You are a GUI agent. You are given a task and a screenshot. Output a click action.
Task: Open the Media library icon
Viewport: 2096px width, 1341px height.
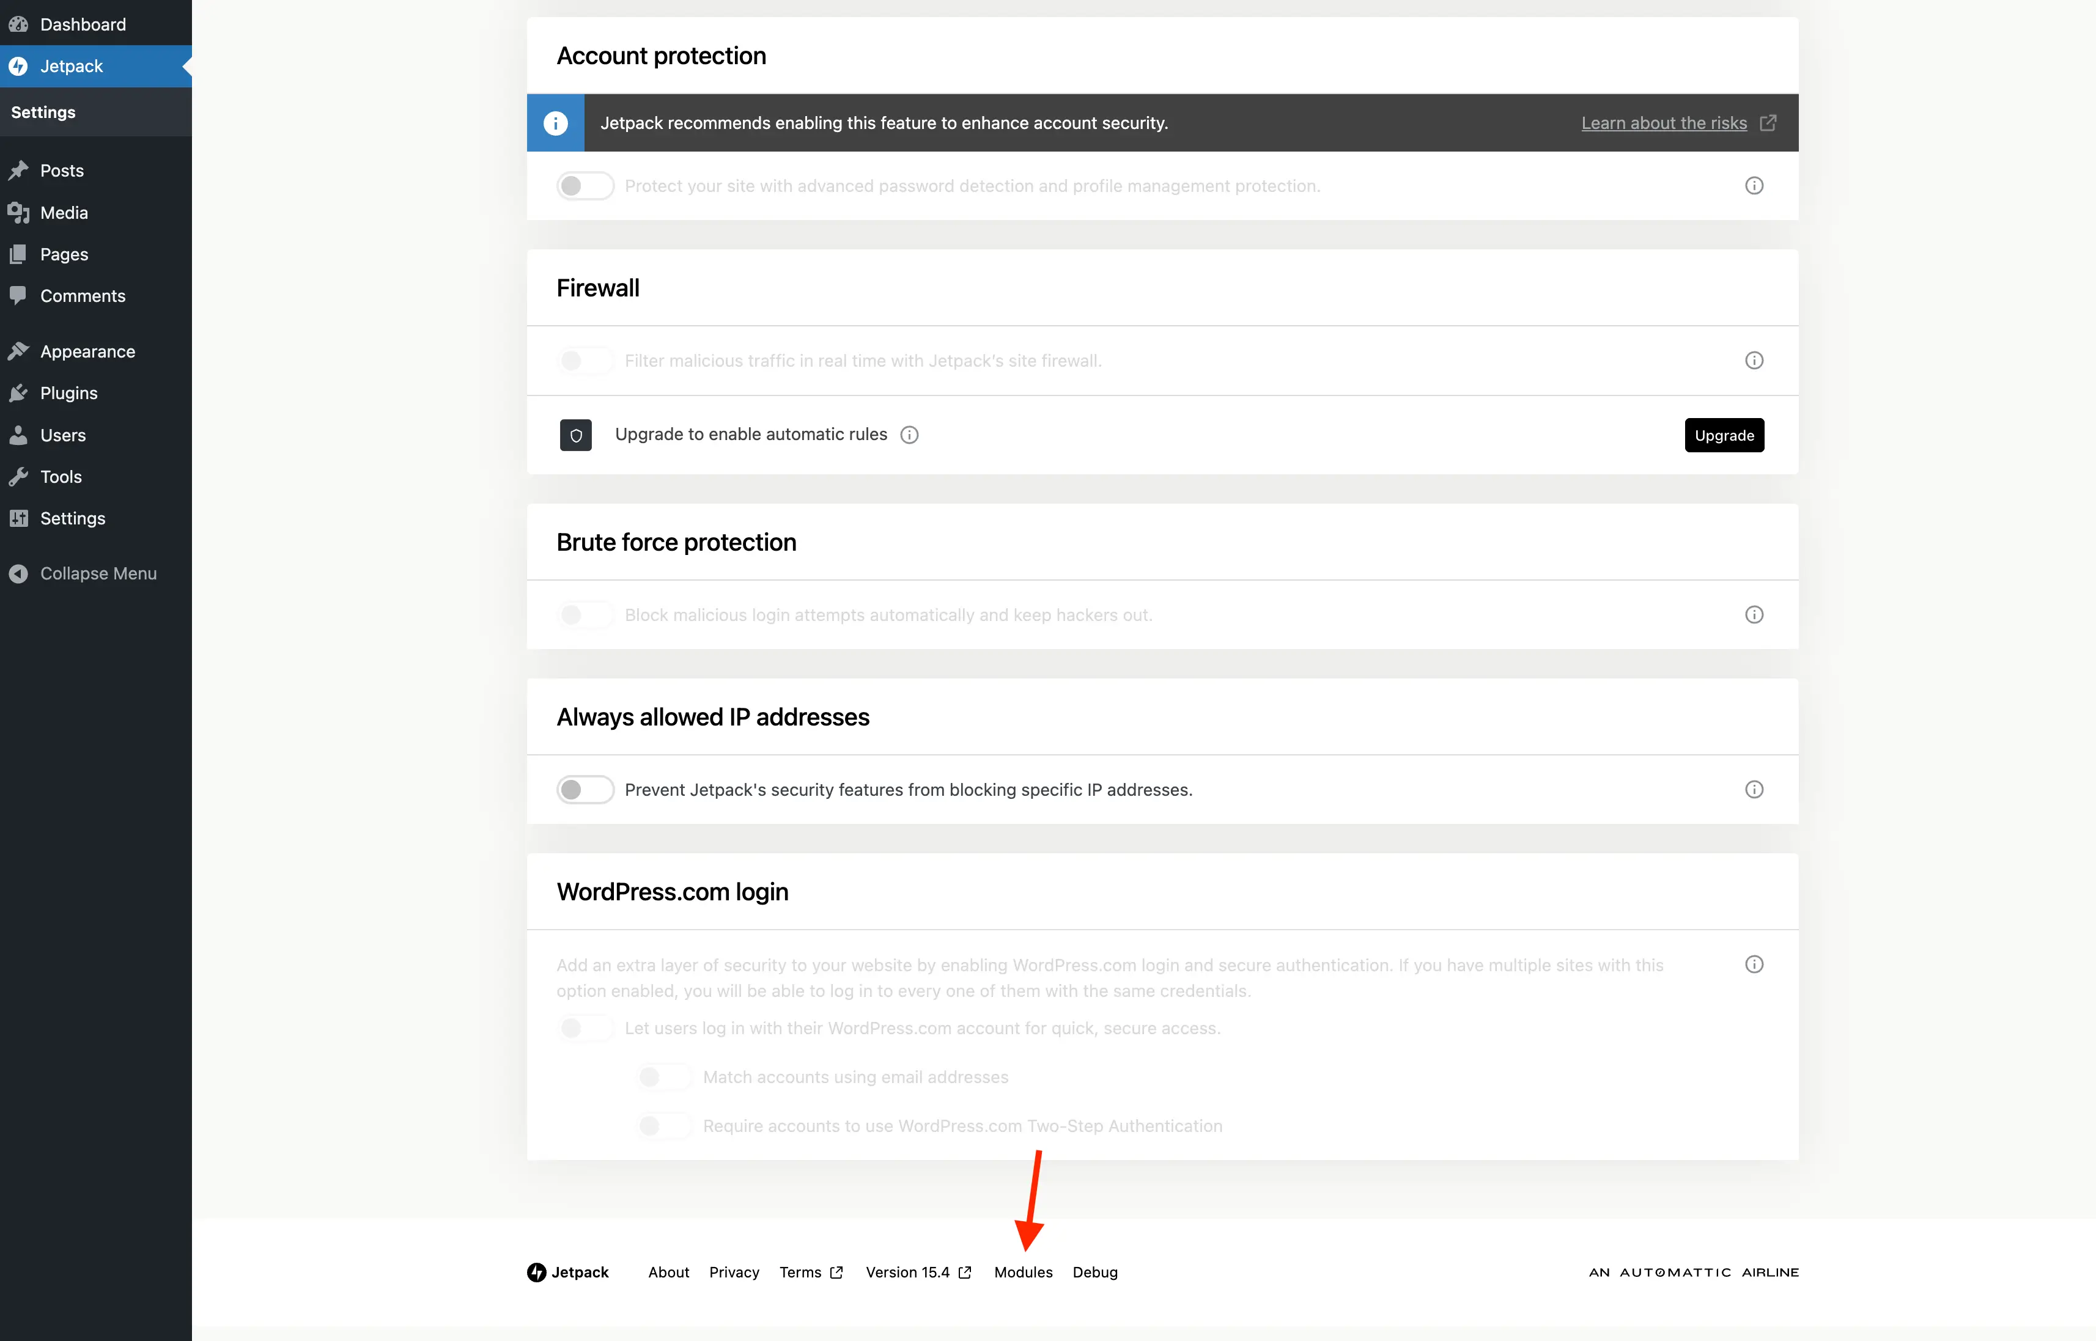(x=19, y=213)
